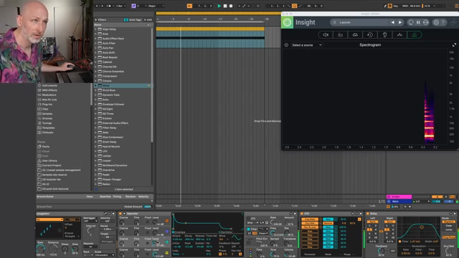The height and width of the screenshot is (258, 459).
Task: Click the purple scale mode icon
Action: pyautogui.click(x=133, y=6)
